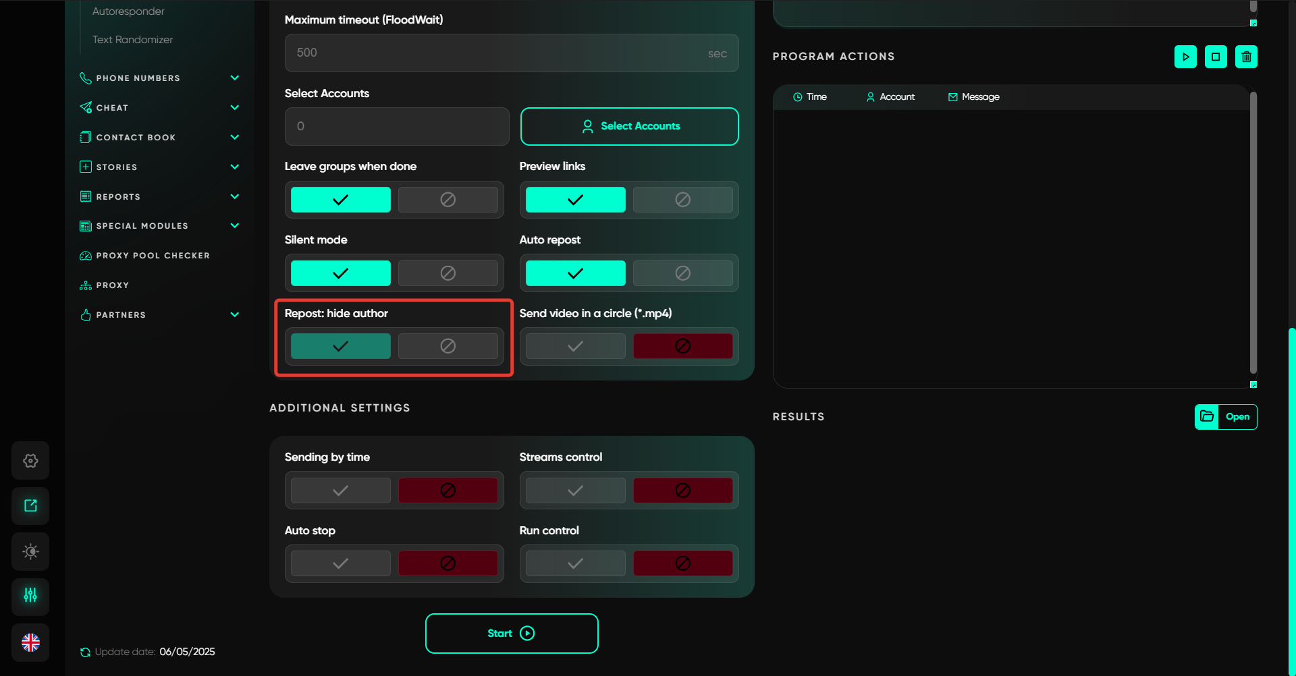The image size is (1296, 676).
Task: Click the trash icon to clear actions
Action: pyautogui.click(x=1246, y=57)
